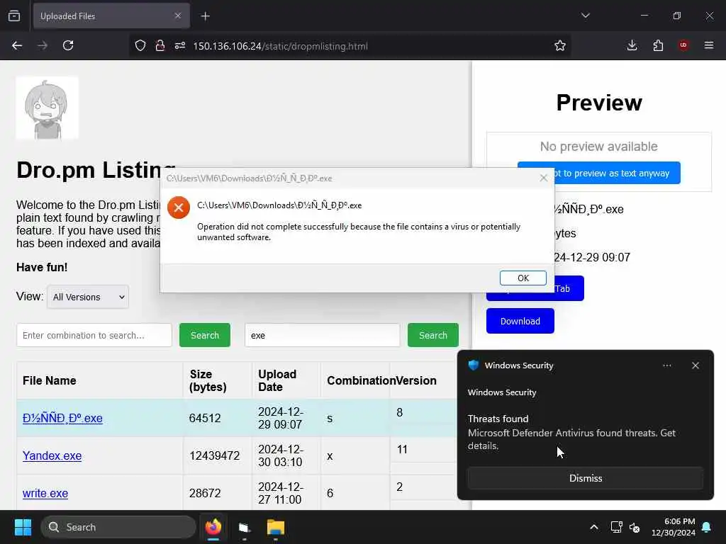Viewport: 726px width, 544px height.
Task: Click the avatar image on page
Action: [48, 108]
